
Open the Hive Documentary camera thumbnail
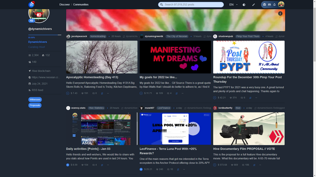tap(249, 129)
